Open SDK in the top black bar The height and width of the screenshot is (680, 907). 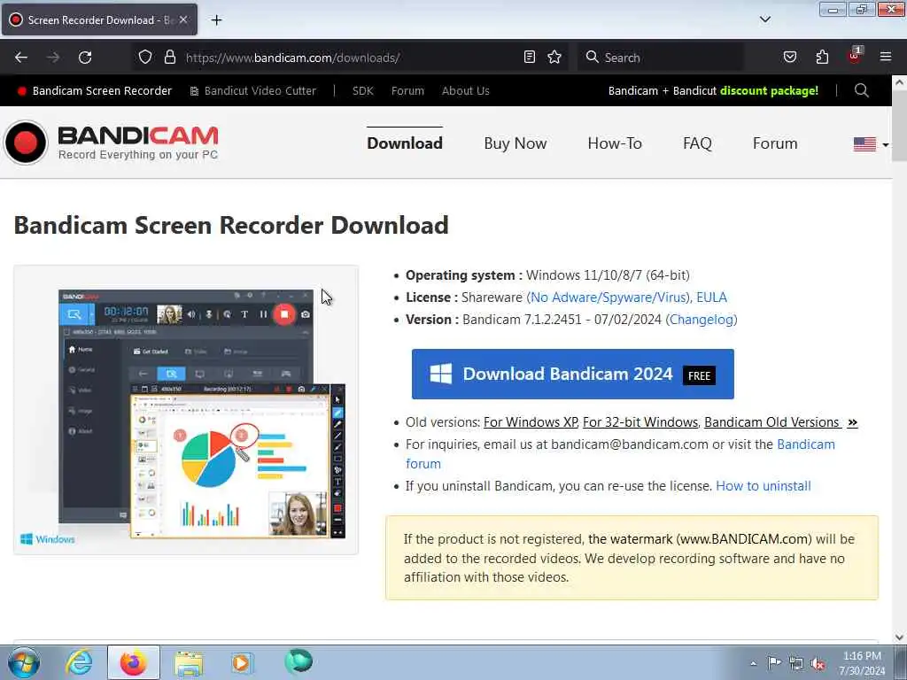(x=362, y=91)
